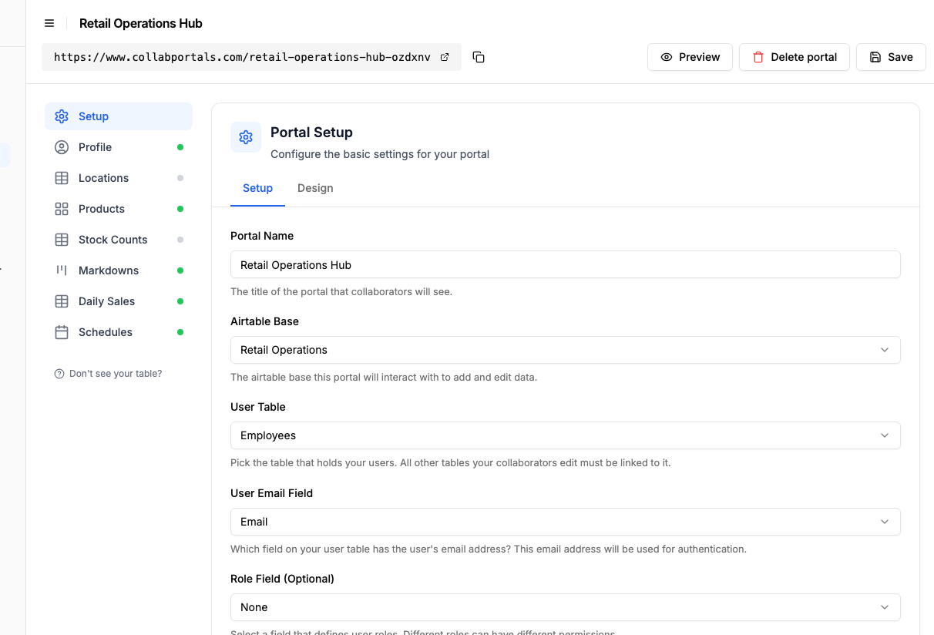Open Schedules in sidebar
The image size is (934, 635).
pos(119,332)
